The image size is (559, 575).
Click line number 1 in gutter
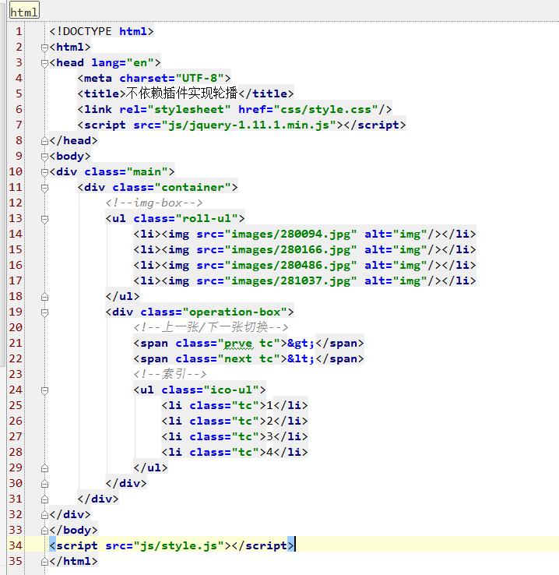pos(19,31)
